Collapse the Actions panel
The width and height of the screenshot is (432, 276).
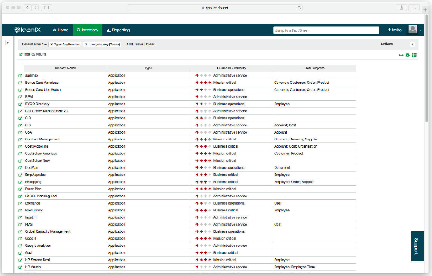(412, 45)
